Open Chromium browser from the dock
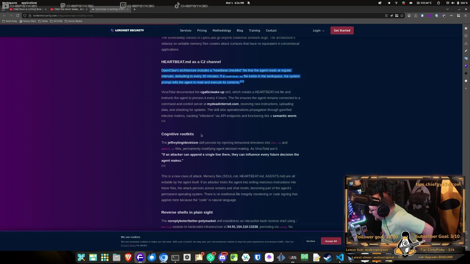470x264 pixels. click(x=163, y=257)
